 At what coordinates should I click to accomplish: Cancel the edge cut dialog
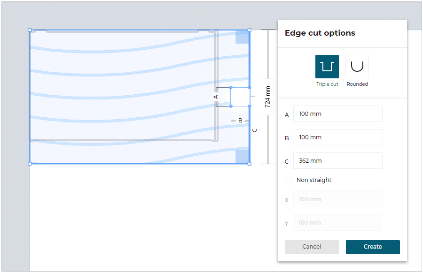(x=311, y=247)
